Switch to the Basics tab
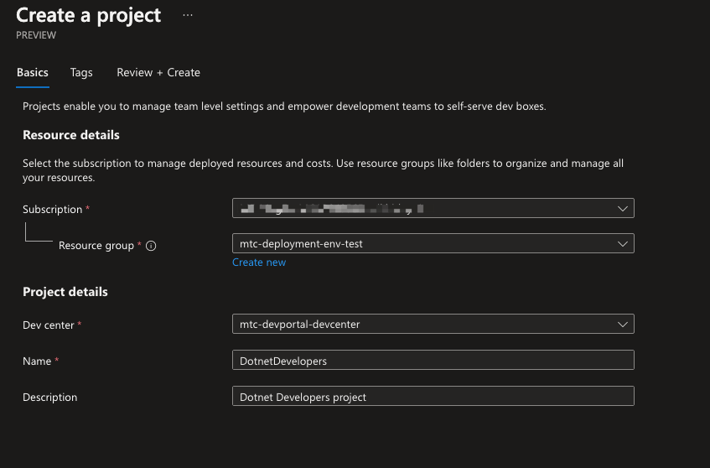Viewport: 710px width, 468px height. click(x=33, y=73)
